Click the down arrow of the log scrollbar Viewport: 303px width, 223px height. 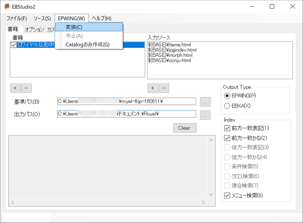(x=211, y=194)
